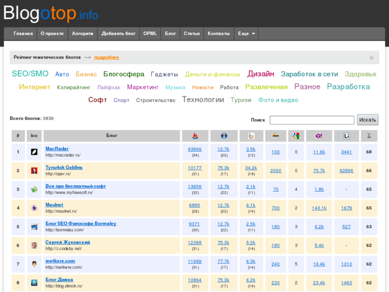This screenshot has width=389, height=292.
Task: Select the SEO/SMO category tag
Action: (30, 73)
